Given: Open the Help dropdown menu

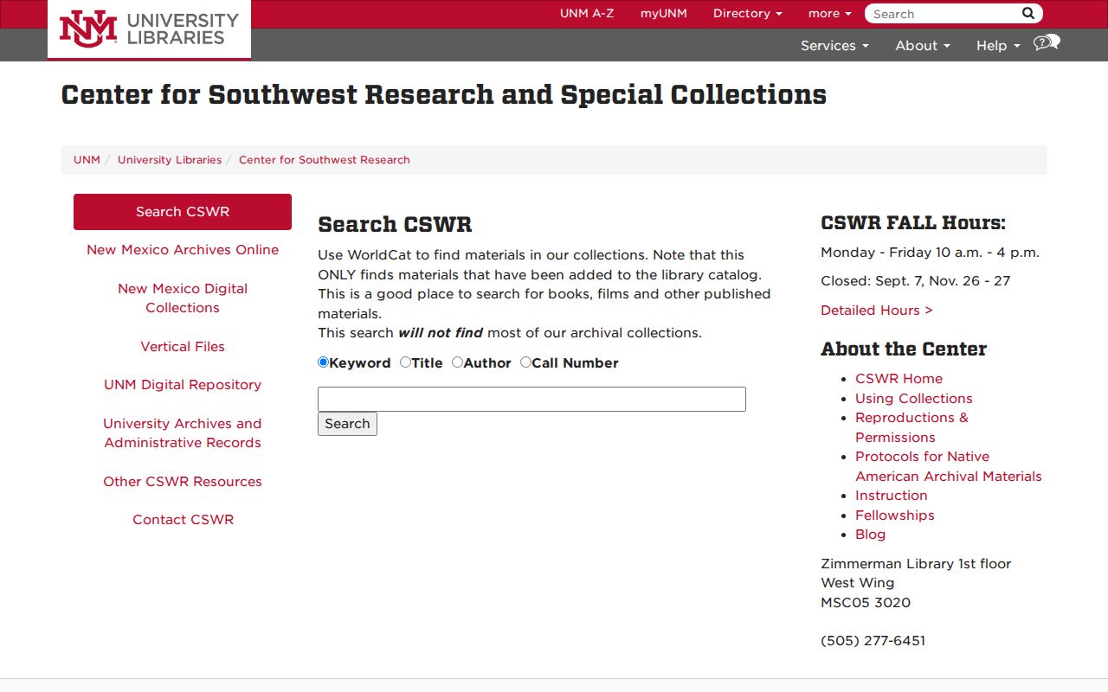Looking at the screenshot, I should coord(998,46).
